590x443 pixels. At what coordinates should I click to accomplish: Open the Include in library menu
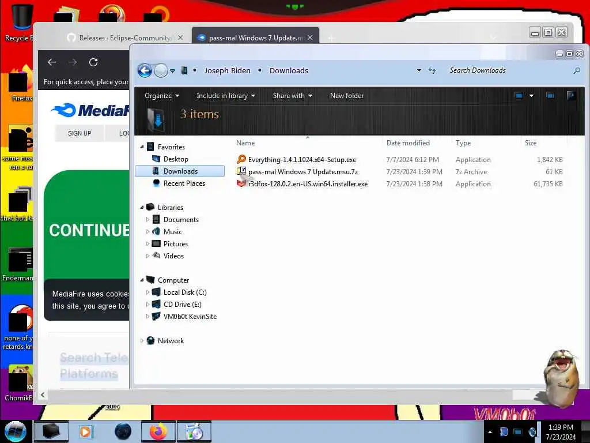point(226,96)
